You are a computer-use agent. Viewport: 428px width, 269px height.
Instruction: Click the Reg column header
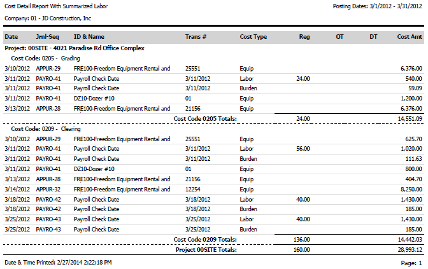click(x=304, y=37)
